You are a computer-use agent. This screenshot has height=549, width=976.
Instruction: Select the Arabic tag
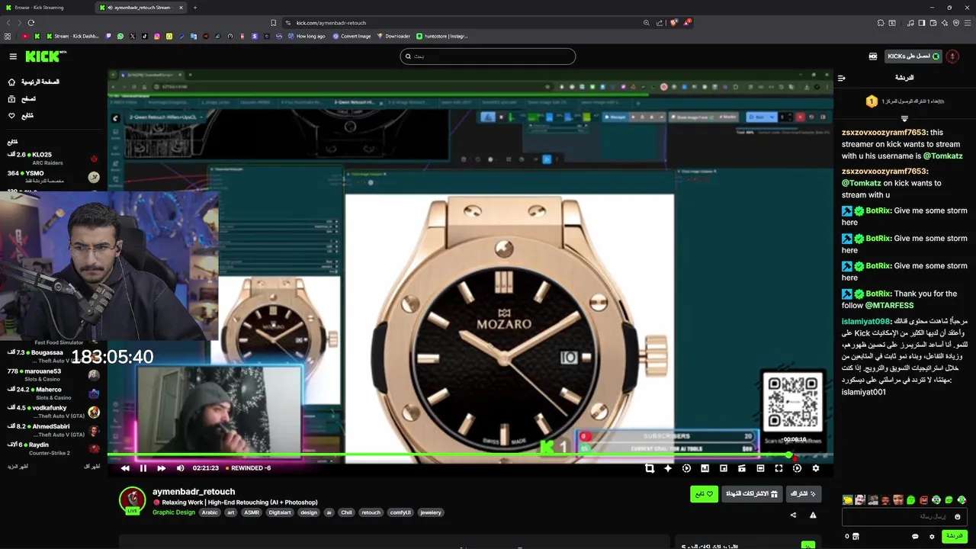click(210, 512)
